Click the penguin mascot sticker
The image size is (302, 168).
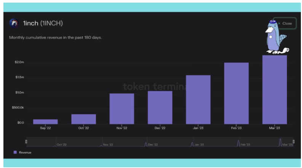coord(276,37)
